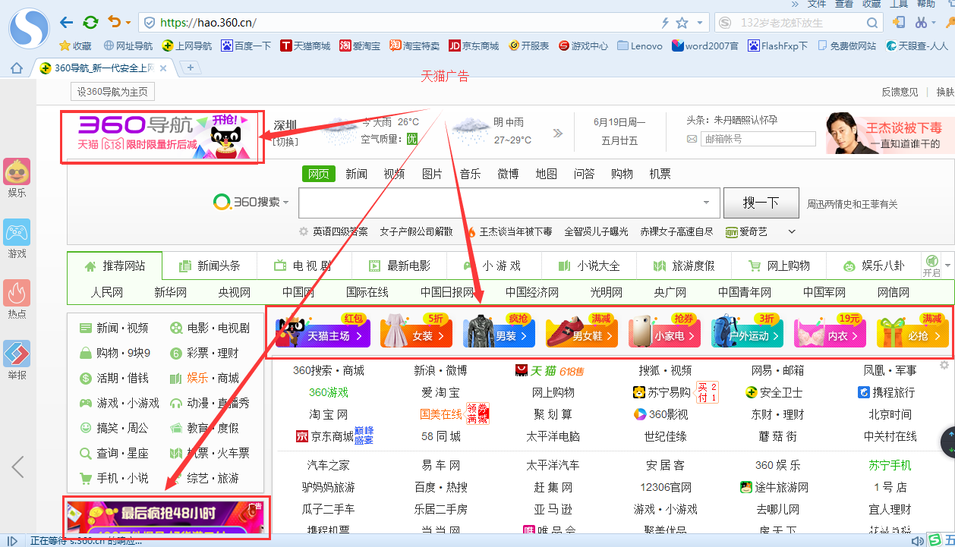Expand the address bar history dropdown

[x=699, y=23]
